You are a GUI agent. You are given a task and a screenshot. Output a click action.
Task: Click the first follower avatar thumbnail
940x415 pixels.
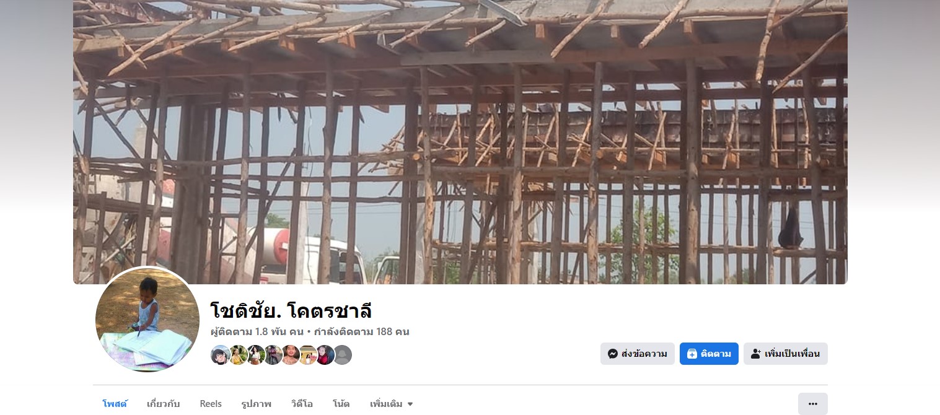click(x=221, y=355)
